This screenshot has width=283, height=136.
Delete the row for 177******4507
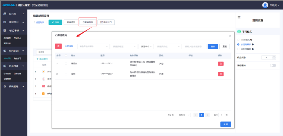(x=221, y=74)
